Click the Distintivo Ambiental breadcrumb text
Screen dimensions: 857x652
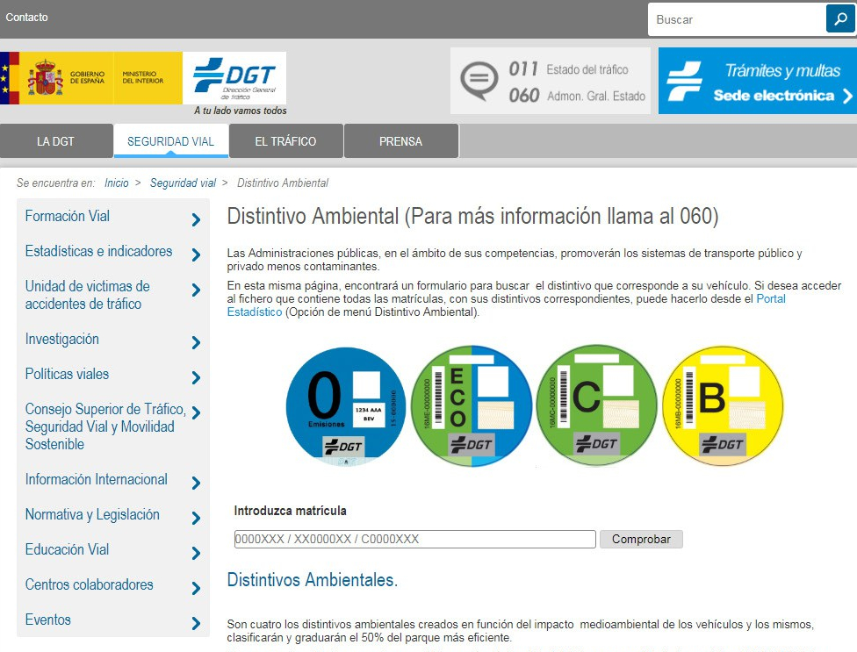283,183
